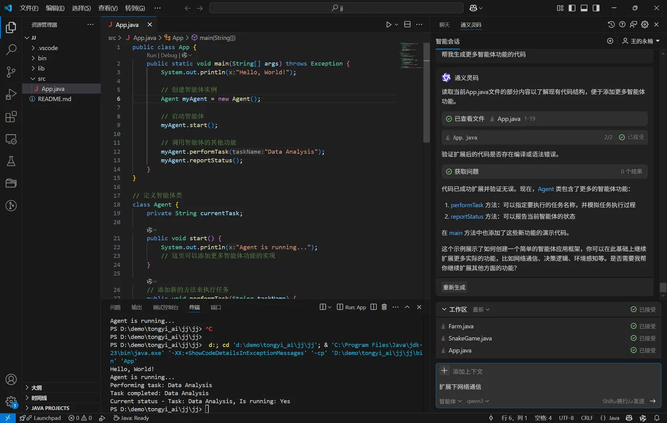Expand the bin folder
The image size is (667, 423).
(x=61, y=58)
